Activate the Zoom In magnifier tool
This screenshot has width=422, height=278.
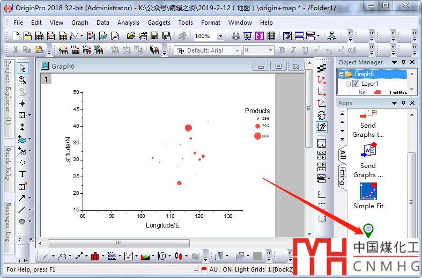pos(22,80)
